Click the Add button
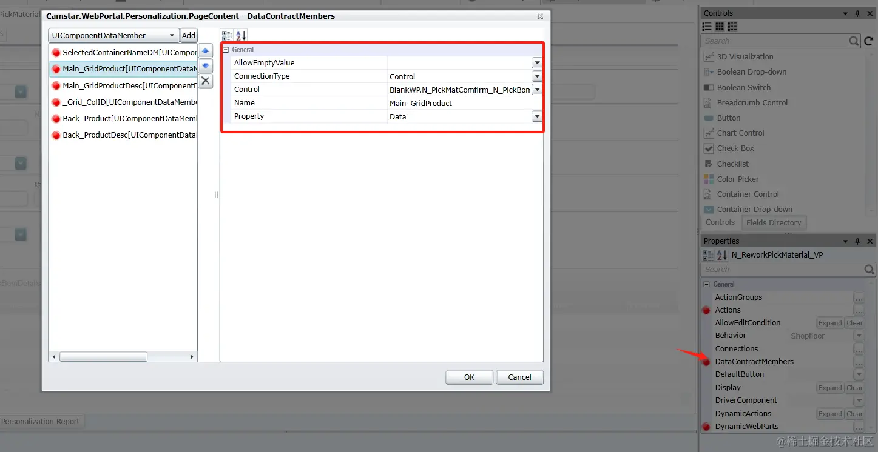Image resolution: width=878 pixels, height=452 pixels. pos(189,36)
